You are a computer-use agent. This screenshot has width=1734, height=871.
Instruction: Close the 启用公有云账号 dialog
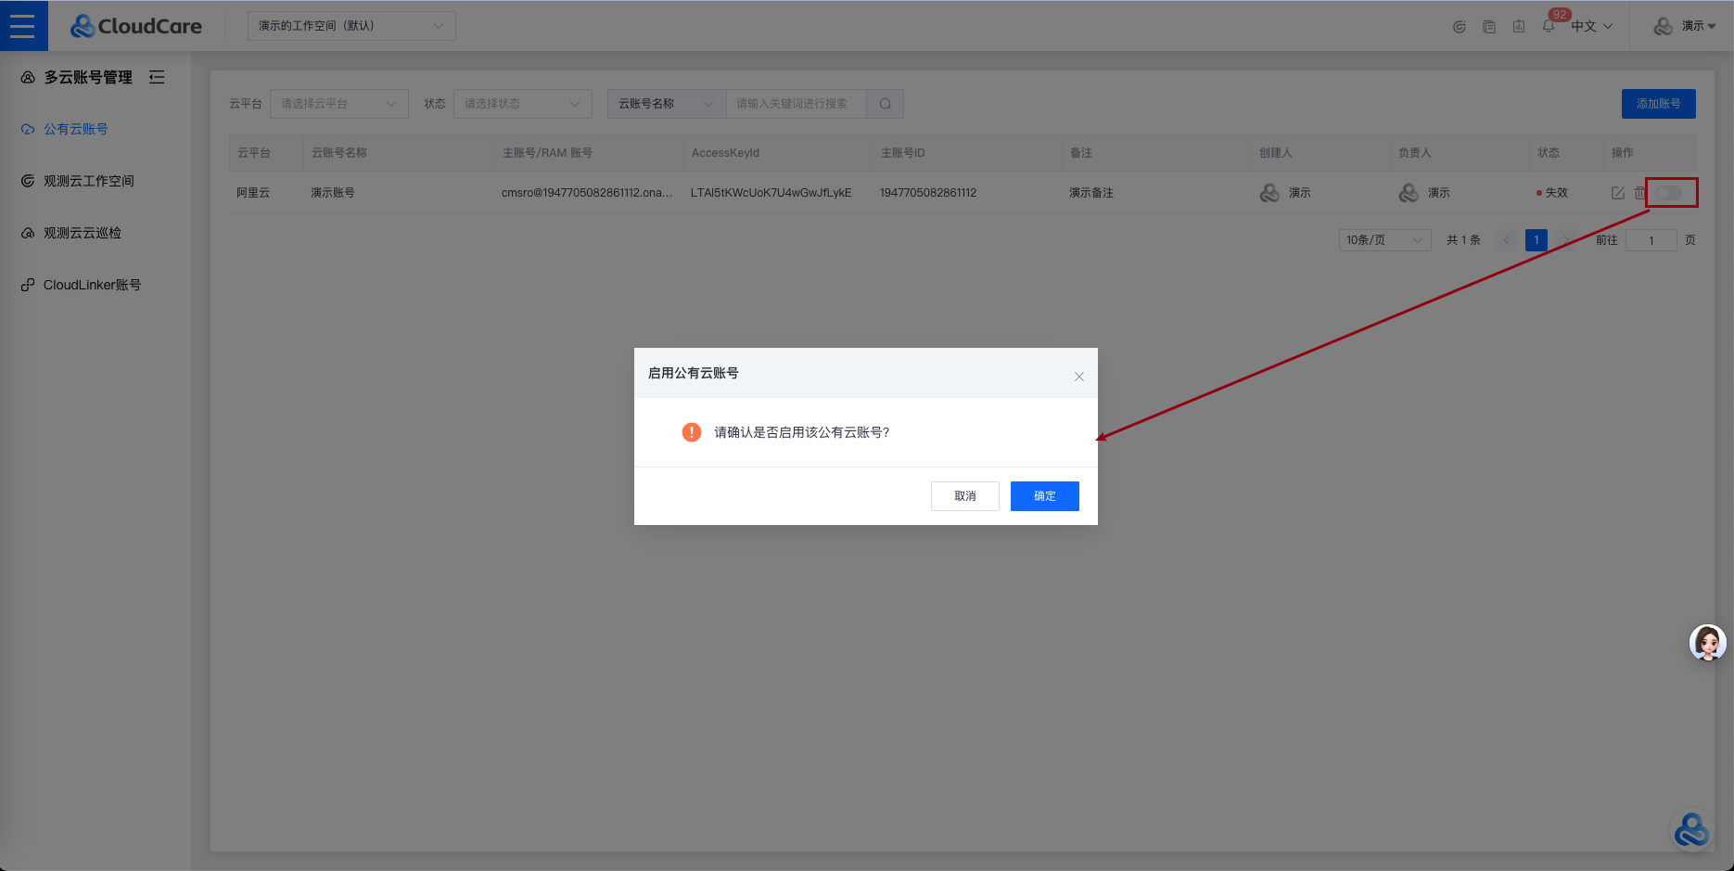pos(1078,377)
